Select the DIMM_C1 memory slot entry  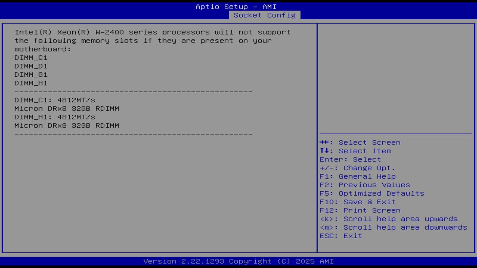coord(31,58)
